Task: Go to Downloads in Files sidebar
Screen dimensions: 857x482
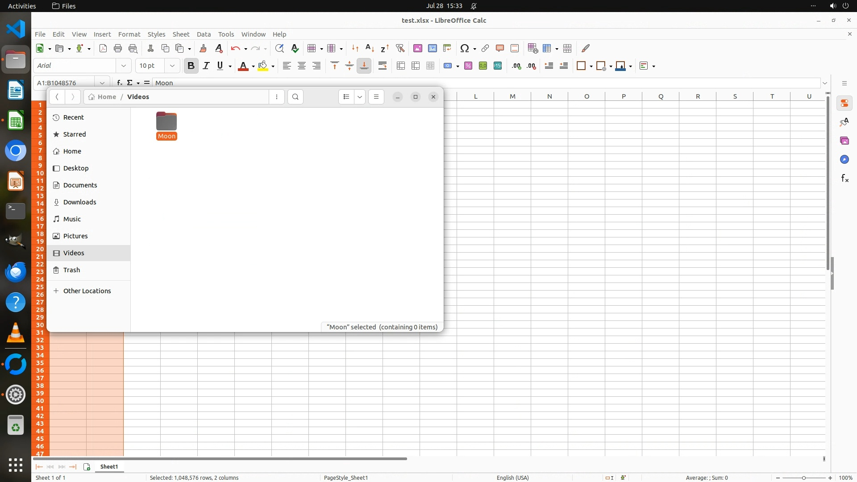Action: pyautogui.click(x=79, y=202)
